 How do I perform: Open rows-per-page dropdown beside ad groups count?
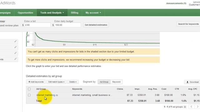click(x=185, y=107)
